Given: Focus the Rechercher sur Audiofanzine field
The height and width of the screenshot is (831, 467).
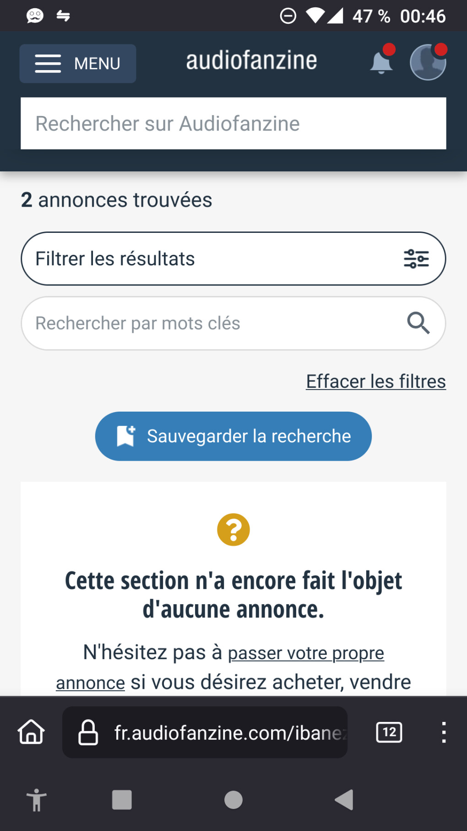Looking at the screenshot, I should tap(233, 123).
